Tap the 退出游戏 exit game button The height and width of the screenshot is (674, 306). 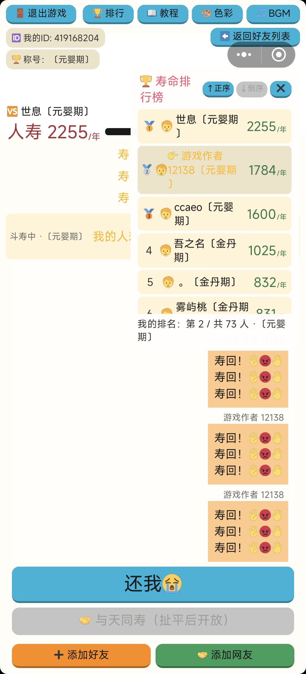41,14
